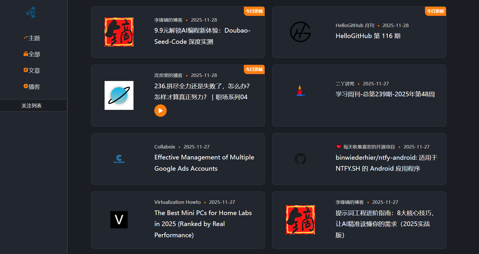The image size is (479, 254).
Task: Open the binwiederhier/ntfy-android project link
Action: coord(386,163)
